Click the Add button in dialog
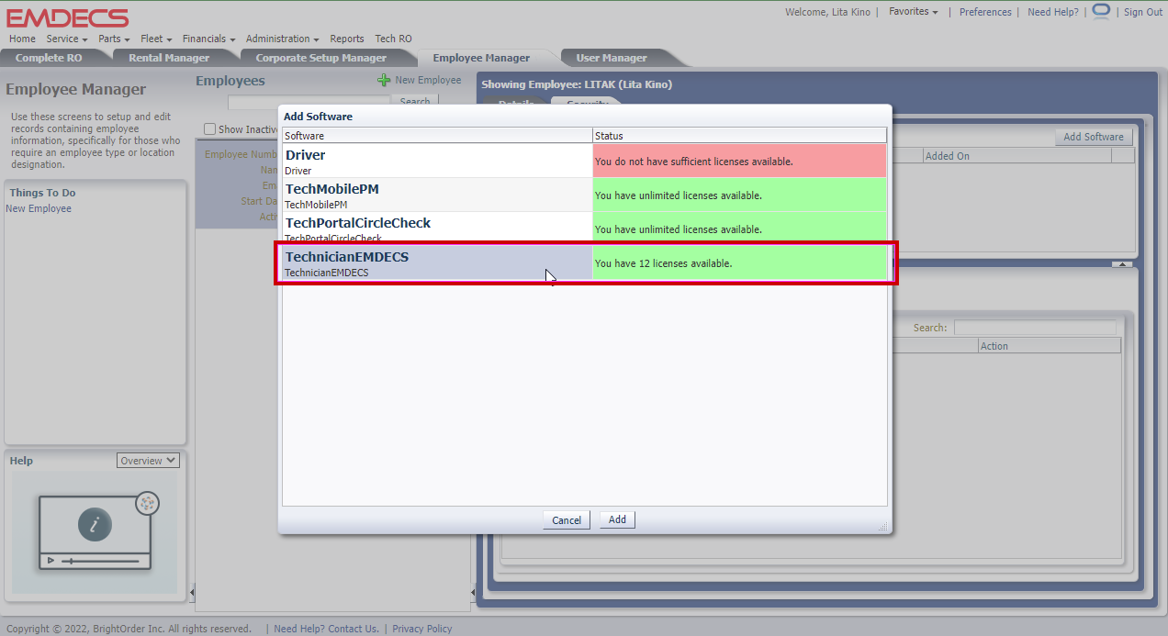 pyautogui.click(x=617, y=519)
